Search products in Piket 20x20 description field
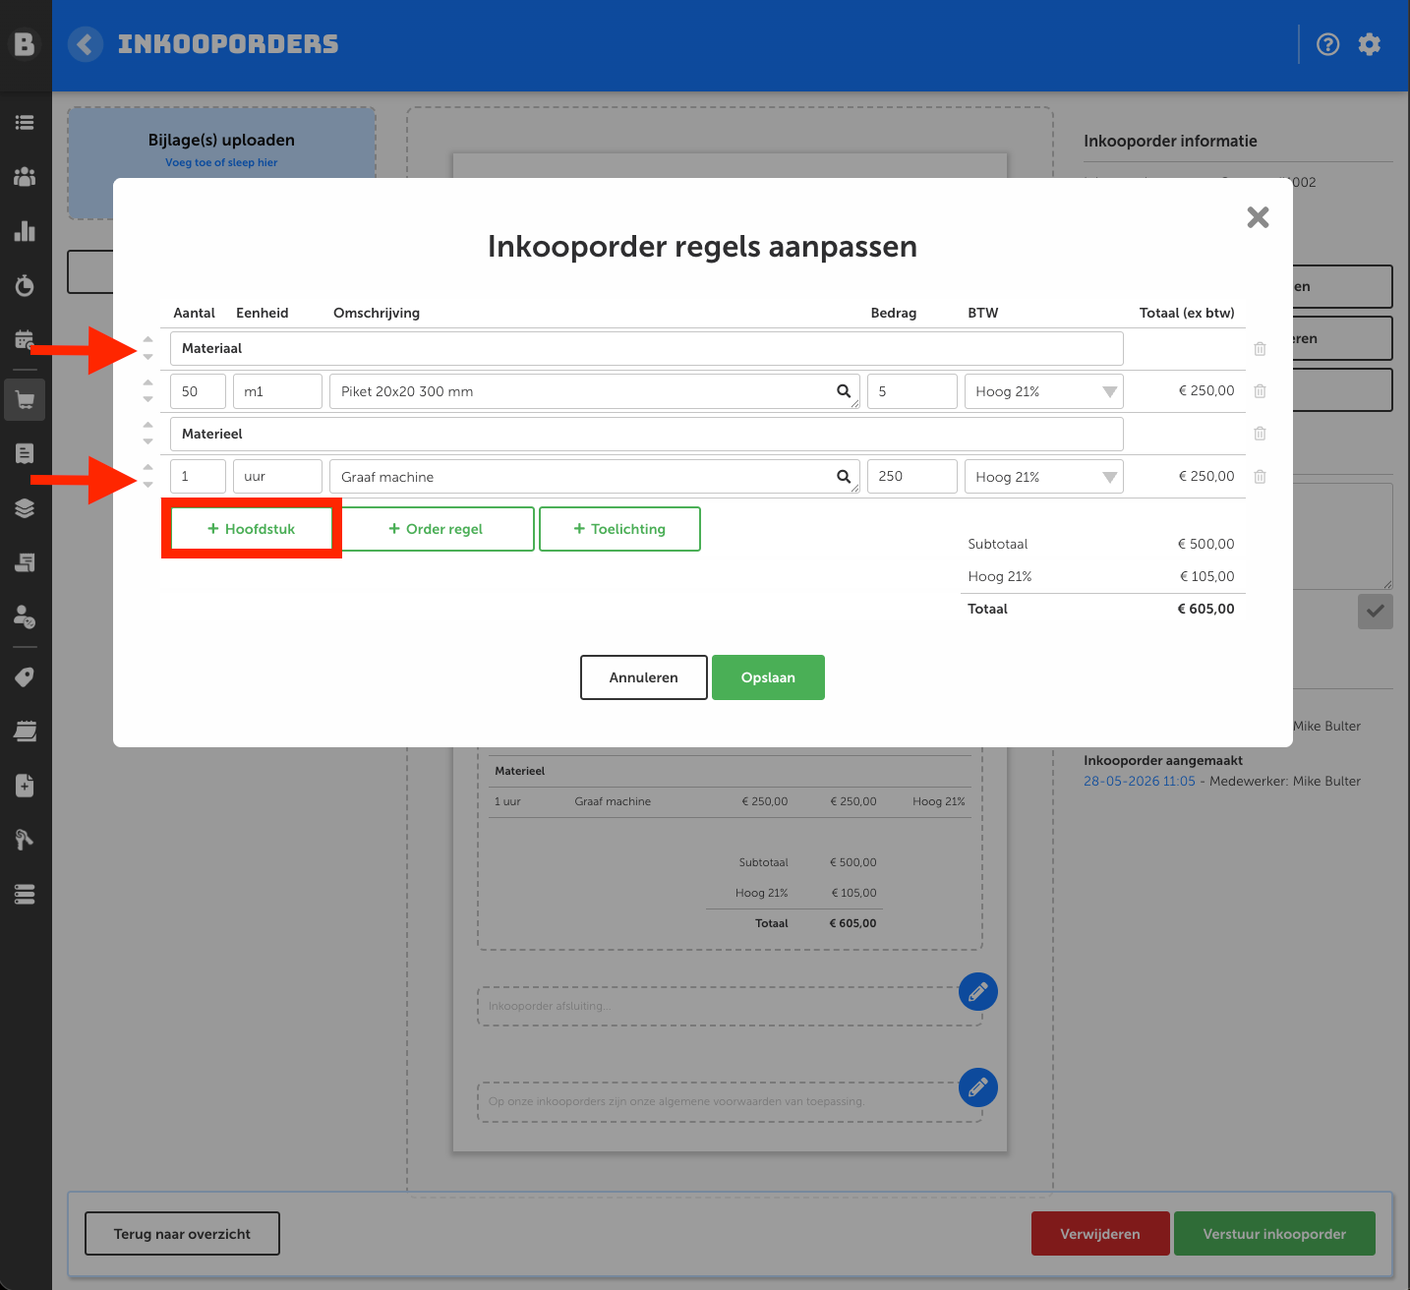 pyautogui.click(x=844, y=390)
